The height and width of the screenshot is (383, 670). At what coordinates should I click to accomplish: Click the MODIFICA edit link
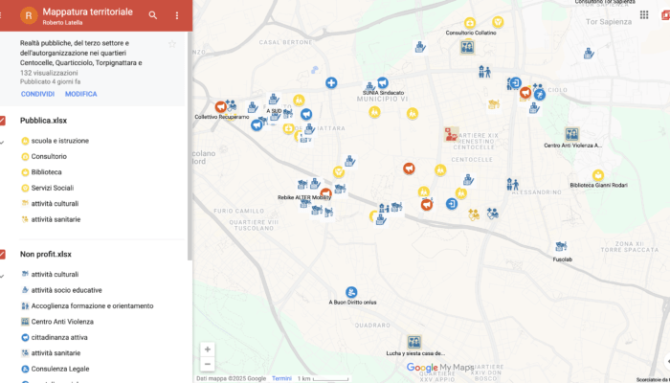click(80, 94)
